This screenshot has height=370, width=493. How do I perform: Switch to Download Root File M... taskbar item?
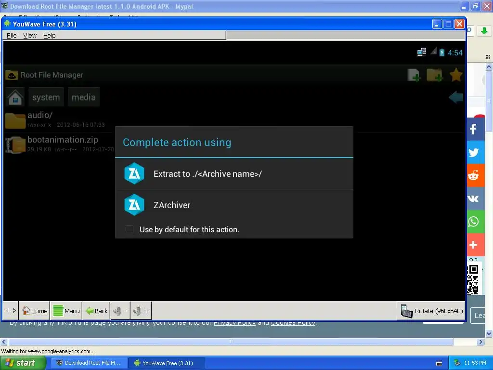point(89,363)
